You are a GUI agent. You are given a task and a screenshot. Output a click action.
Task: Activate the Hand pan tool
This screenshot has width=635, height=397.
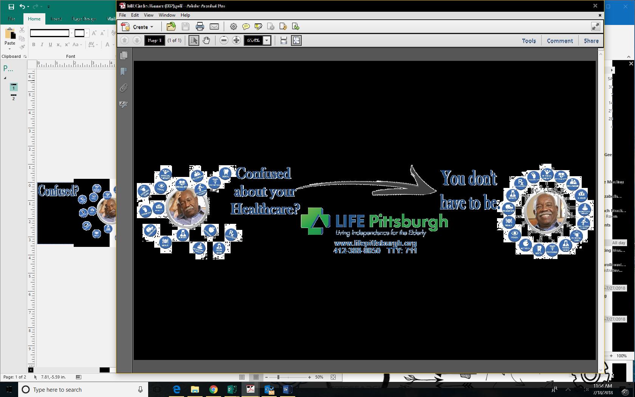coord(206,40)
